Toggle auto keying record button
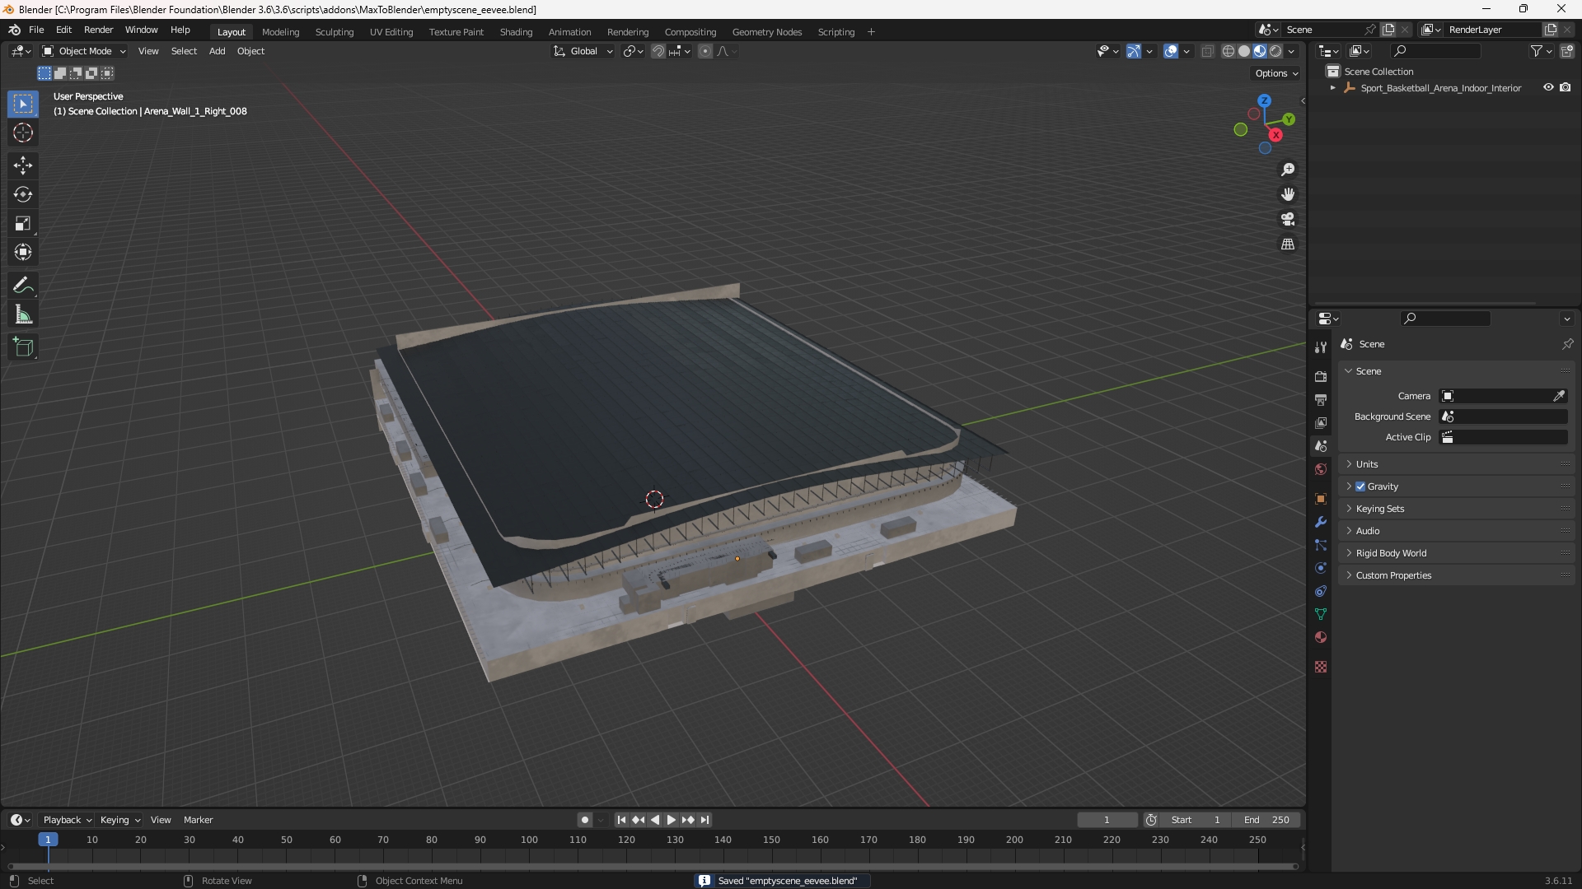 pos(584,820)
